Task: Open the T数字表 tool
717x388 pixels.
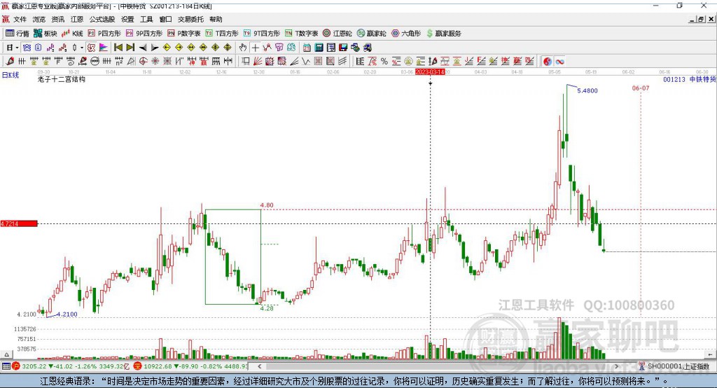Action: (301, 34)
